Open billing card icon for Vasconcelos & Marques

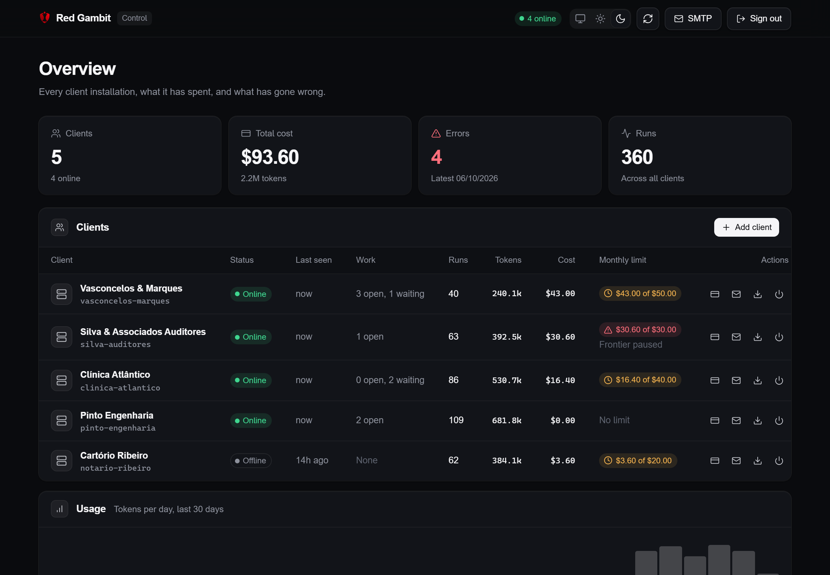pyautogui.click(x=715, y=294)
